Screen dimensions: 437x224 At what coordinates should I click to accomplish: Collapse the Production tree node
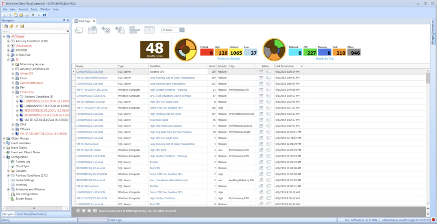(13, 92)
